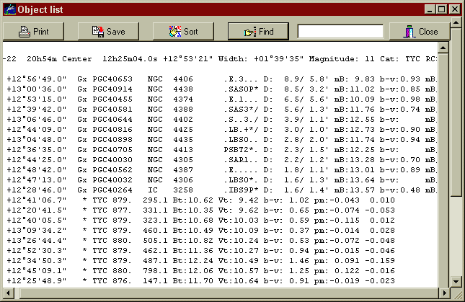Select the NGC 4406 row
Screen dimensions: 465x302
click(221, 79)
